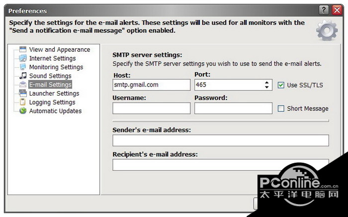Click the View and Appearance window icon
Screen dimensions: 348x217
coord(23,49)
